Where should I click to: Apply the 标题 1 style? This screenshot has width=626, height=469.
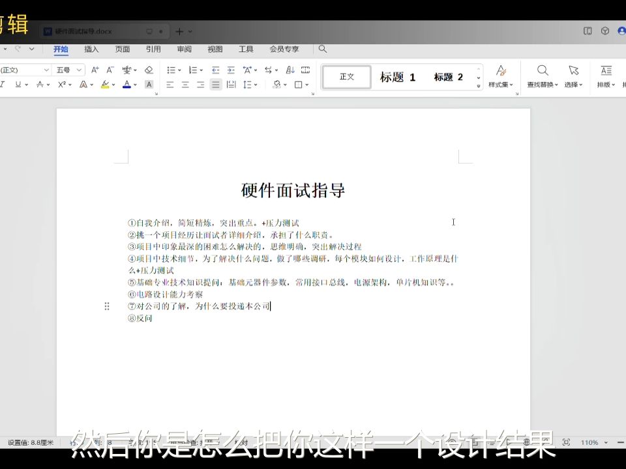click(x=398, y=77)
